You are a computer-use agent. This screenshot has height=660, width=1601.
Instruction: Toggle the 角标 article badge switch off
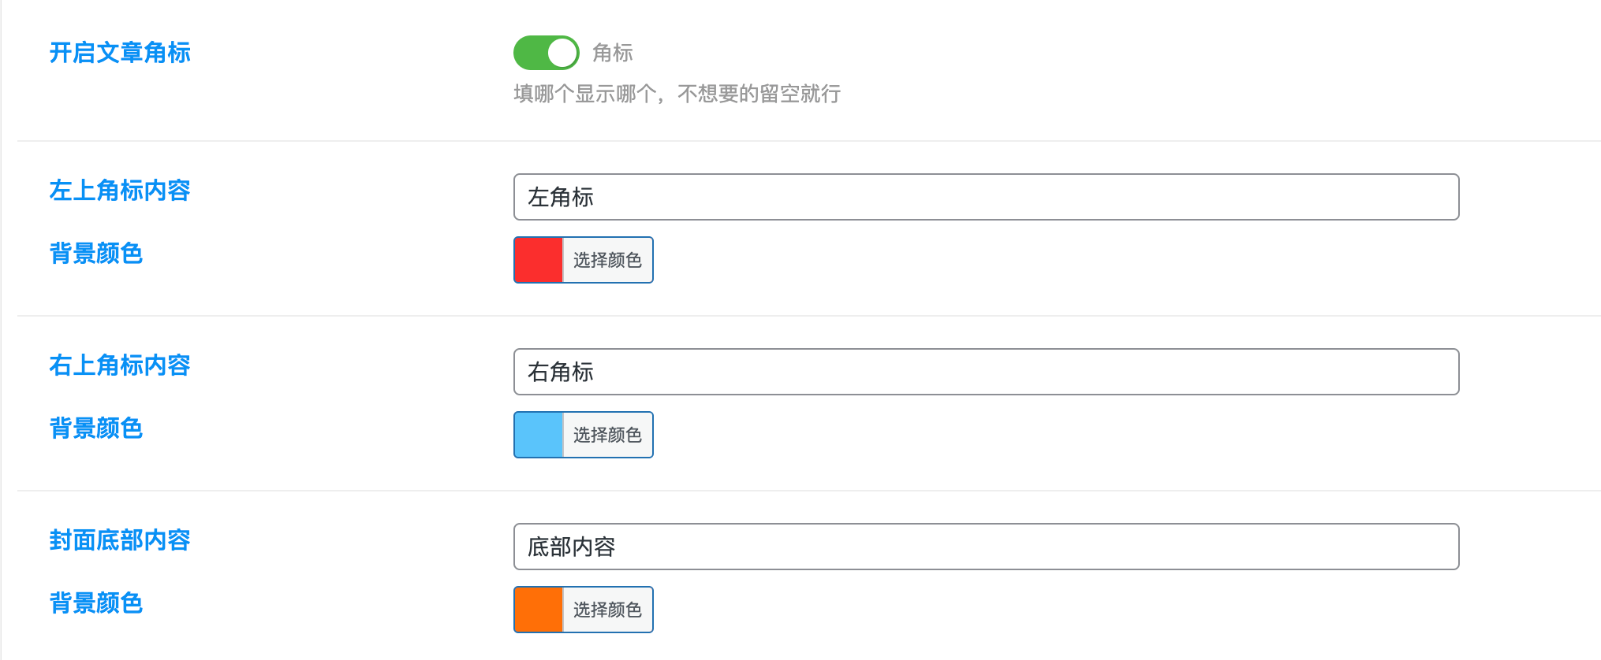click(547, 52)
